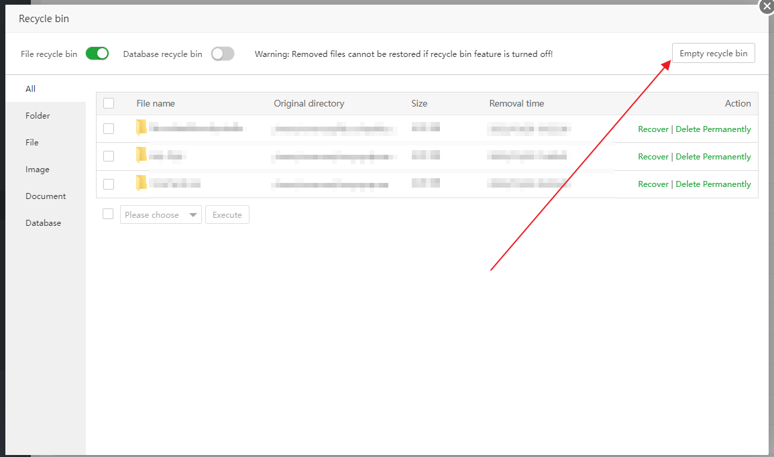Switch to the Document category

tap(46, 196)
